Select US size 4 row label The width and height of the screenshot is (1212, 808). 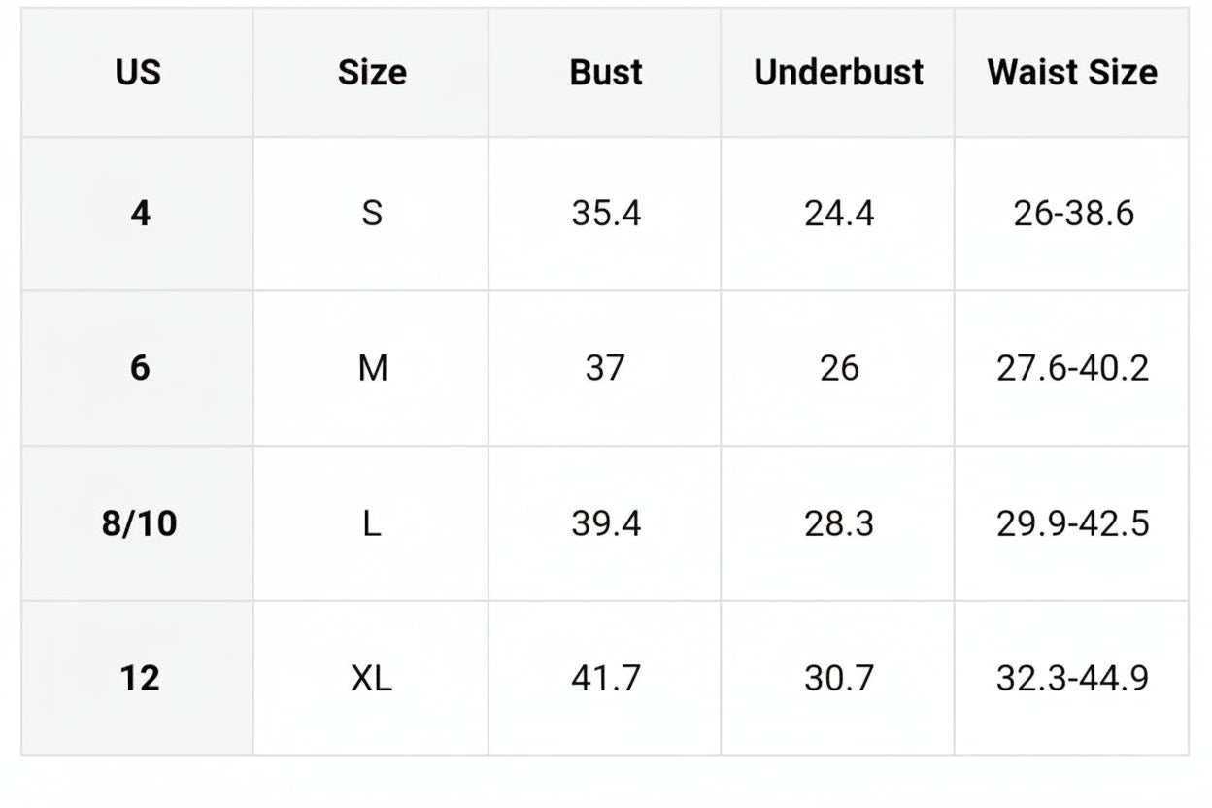tap(140, 213)
